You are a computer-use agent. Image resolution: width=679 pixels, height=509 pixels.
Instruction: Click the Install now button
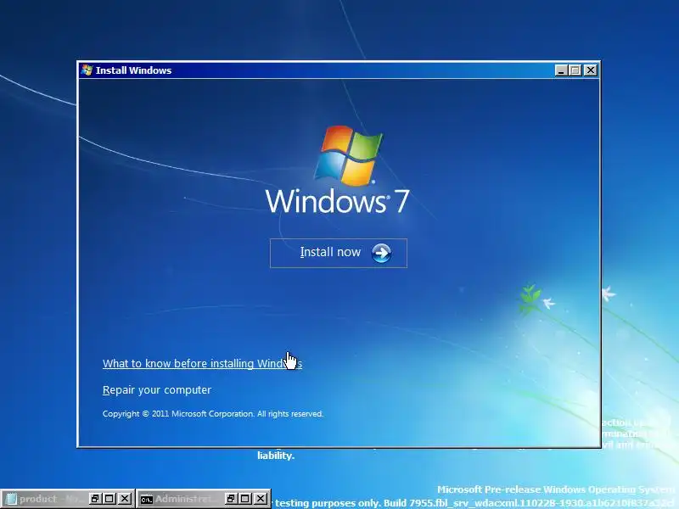click(338, 253)
